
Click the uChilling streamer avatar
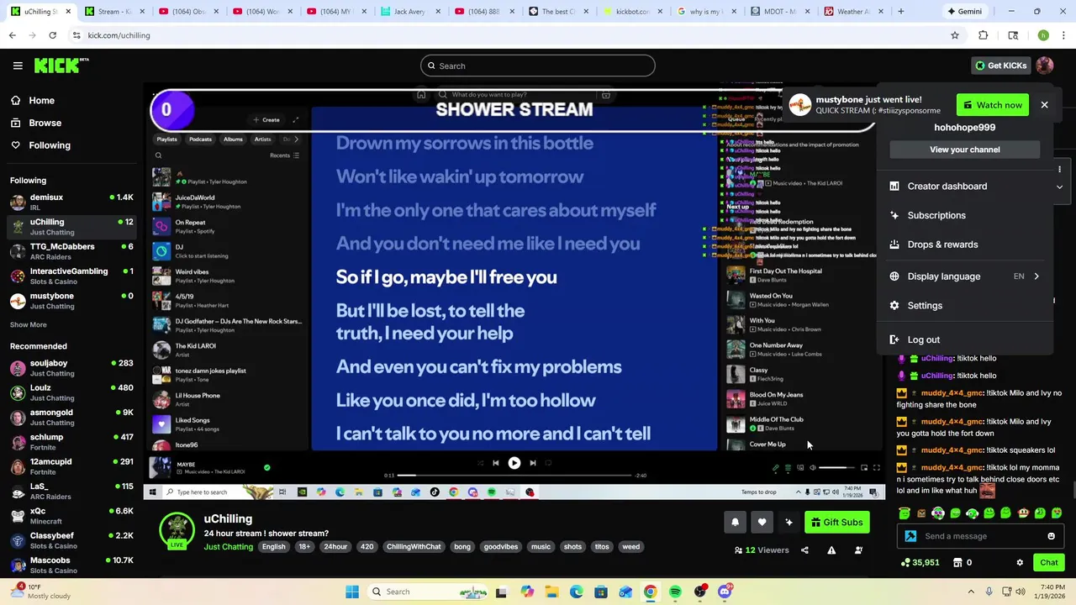point(177,529)
